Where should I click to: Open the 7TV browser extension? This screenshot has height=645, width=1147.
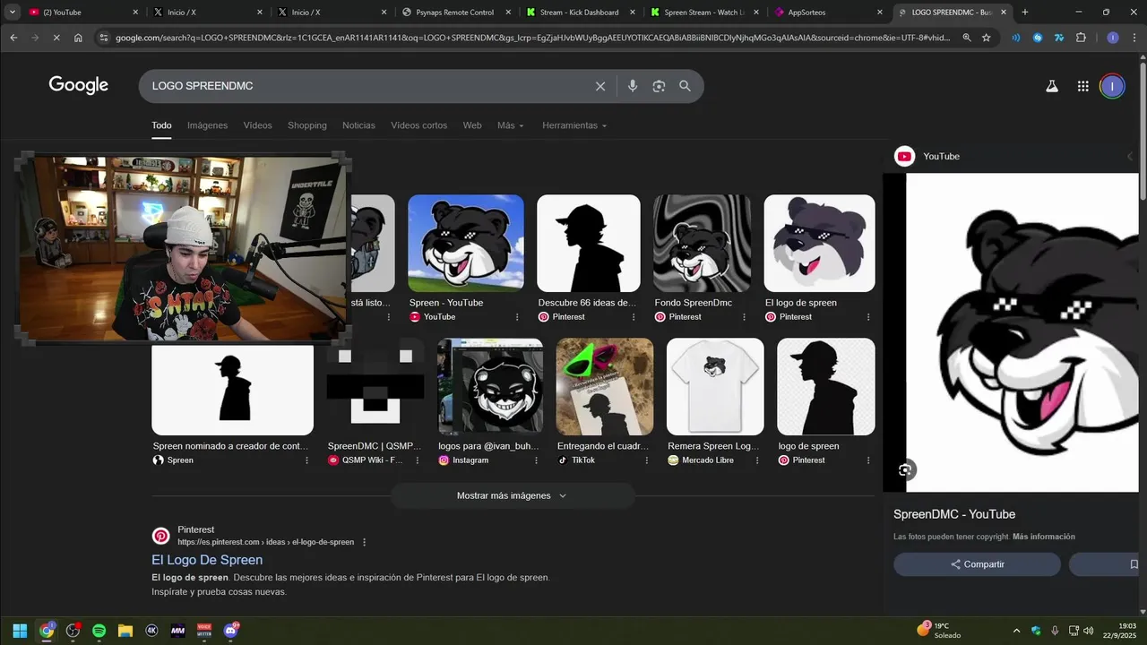pyautogui.click(x=1059, y=38)
